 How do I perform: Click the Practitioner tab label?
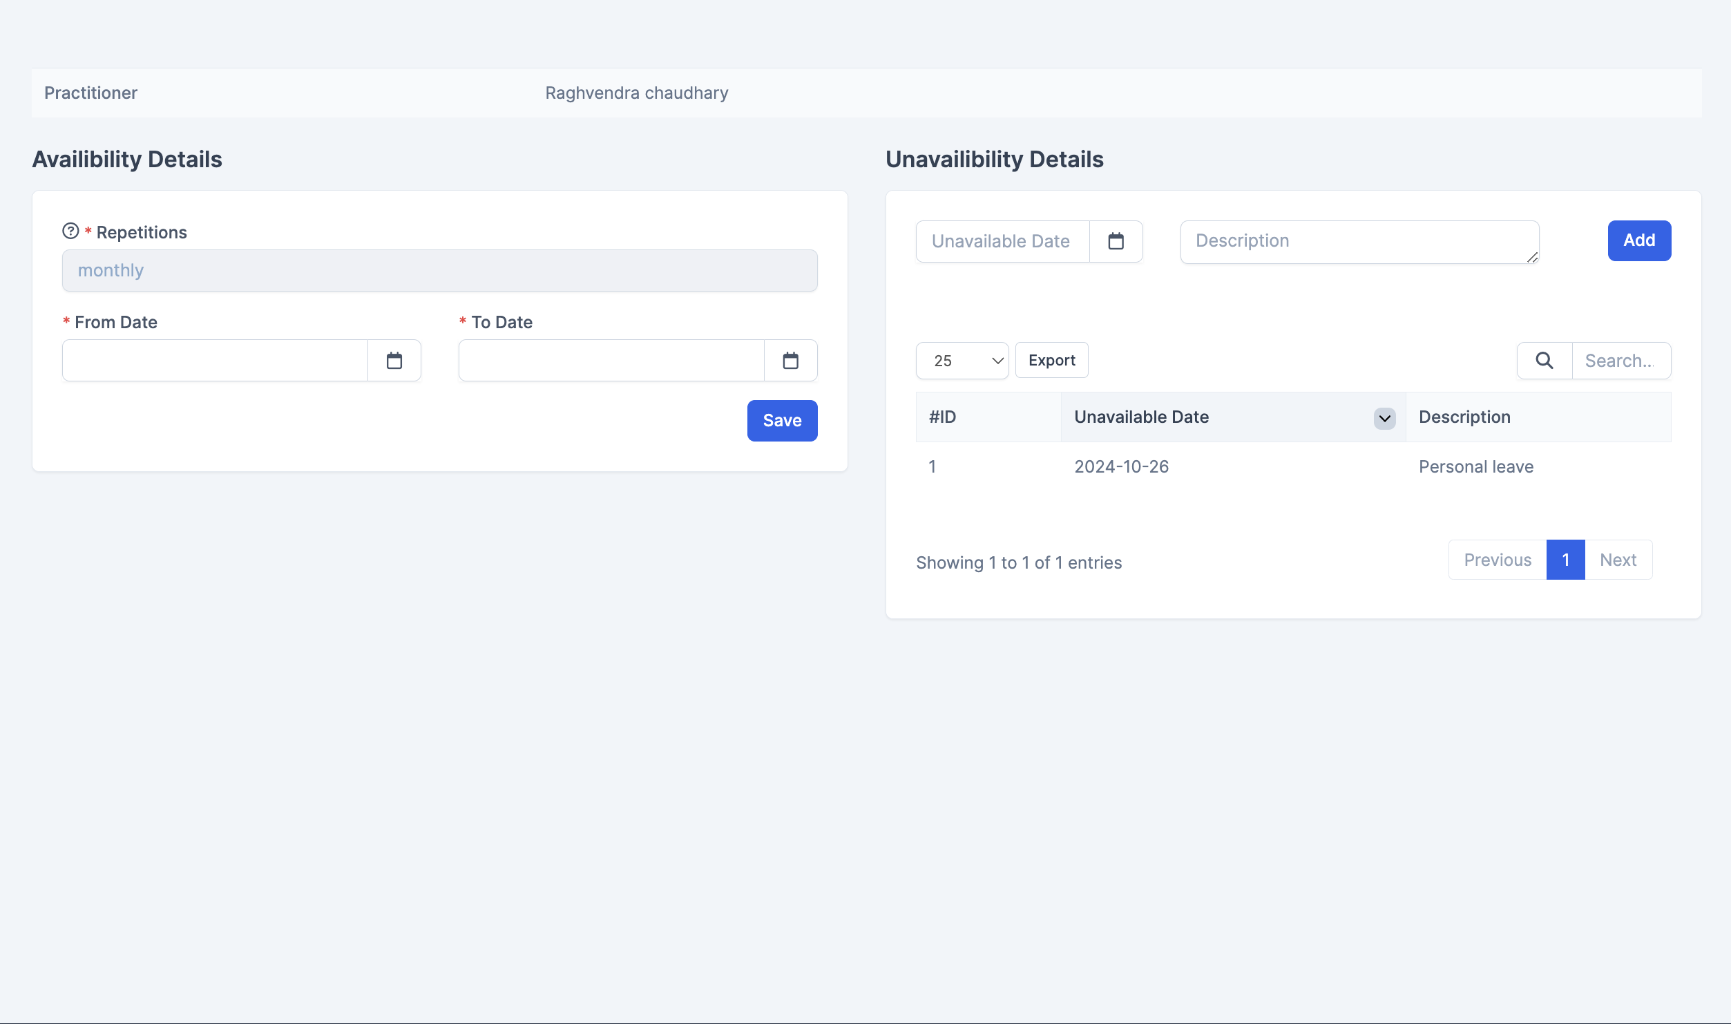click(x=90, y=91)
